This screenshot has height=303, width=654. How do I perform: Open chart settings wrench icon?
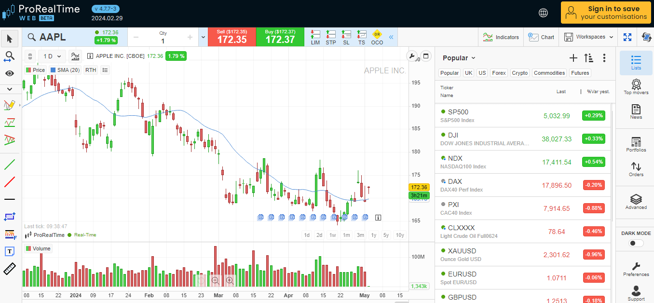412,56
